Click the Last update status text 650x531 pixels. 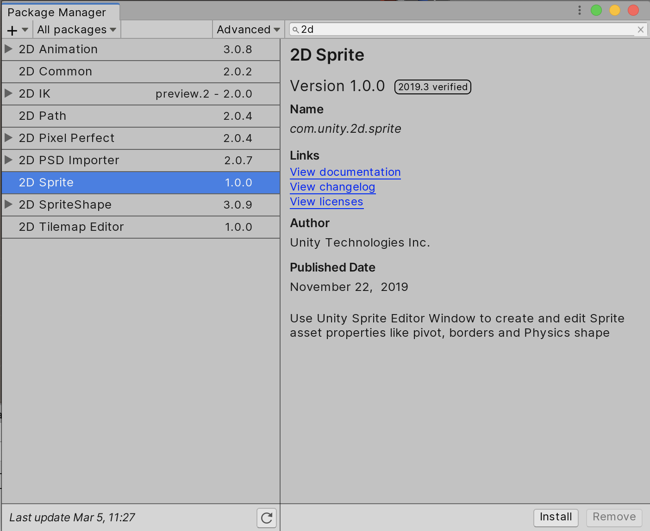tap(72, 518)
